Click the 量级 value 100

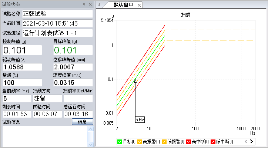(x=22, y=83)
